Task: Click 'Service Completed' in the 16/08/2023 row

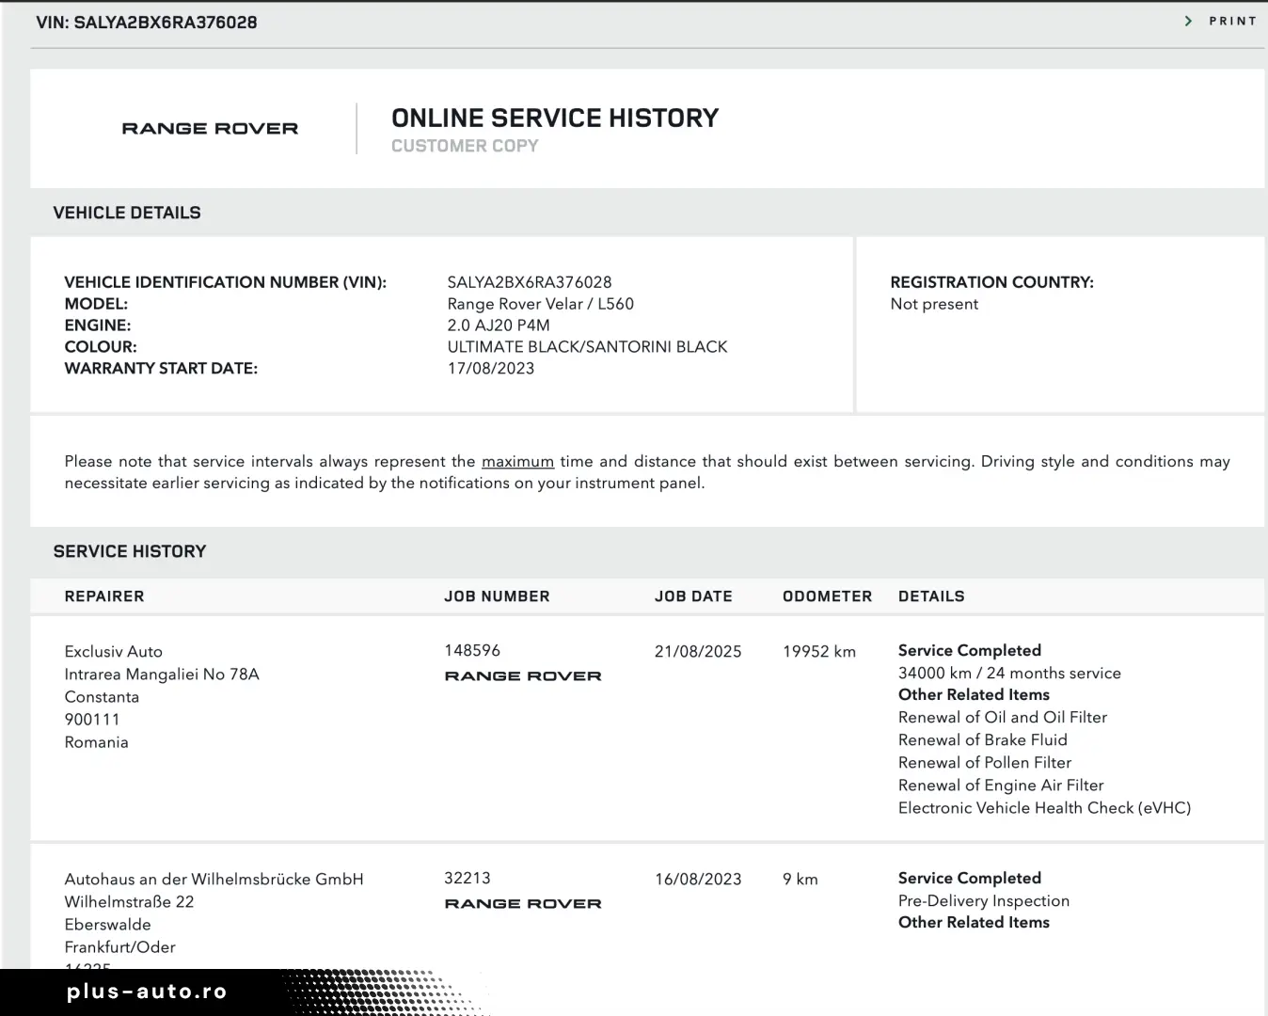Action: tap(970, 879)
